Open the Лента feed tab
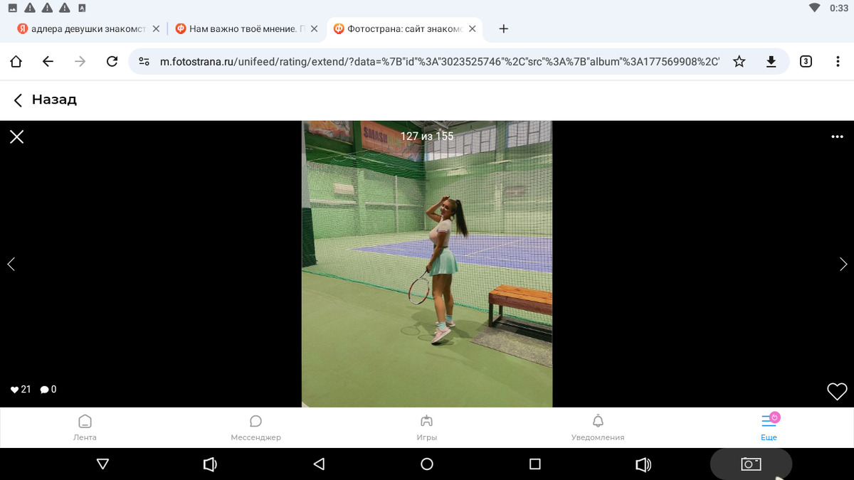 85,427
